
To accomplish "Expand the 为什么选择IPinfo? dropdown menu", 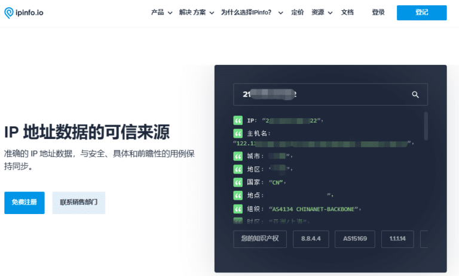I will [252, 13].
